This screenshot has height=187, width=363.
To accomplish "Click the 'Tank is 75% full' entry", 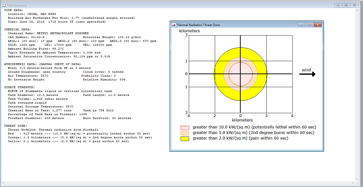I will point(98,110).
